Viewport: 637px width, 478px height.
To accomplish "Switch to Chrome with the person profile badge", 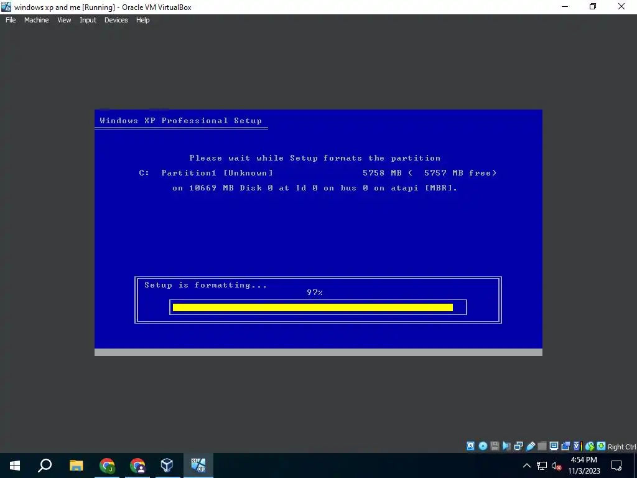I will (137, 466).
